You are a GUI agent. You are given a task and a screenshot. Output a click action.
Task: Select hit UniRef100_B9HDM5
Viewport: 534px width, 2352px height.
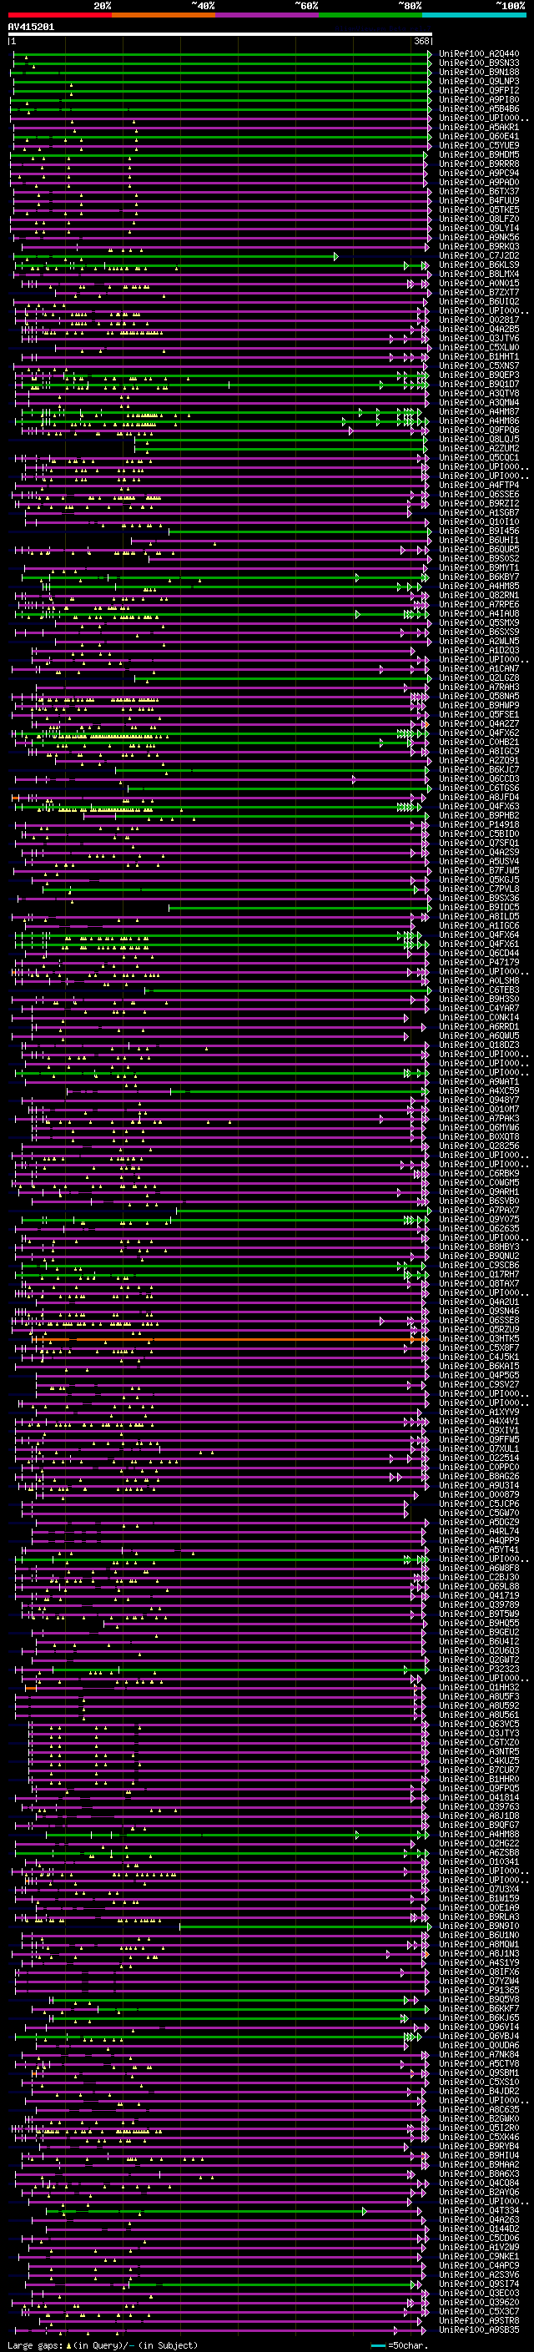[x=479, y=154]
